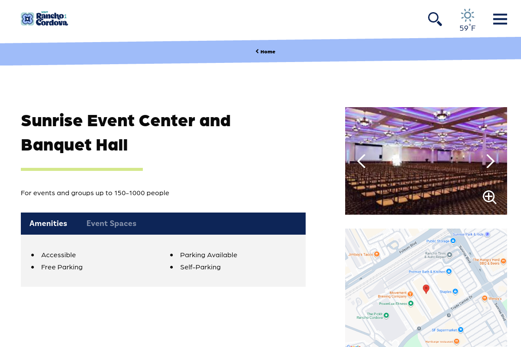Click Public Storage map marker
Screen dimensions: 521x347
point(453,241)
